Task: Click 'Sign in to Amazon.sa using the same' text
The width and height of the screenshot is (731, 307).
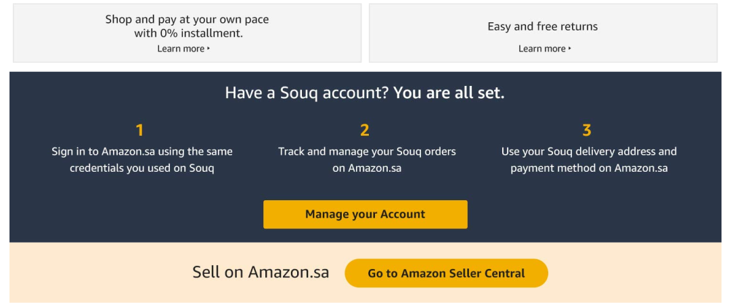Action: (x=141, y=152)
